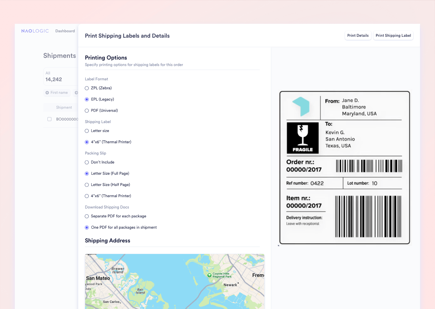
Task: Select the All 14,242 shipments tab
Action: click(x=60, y=76)
